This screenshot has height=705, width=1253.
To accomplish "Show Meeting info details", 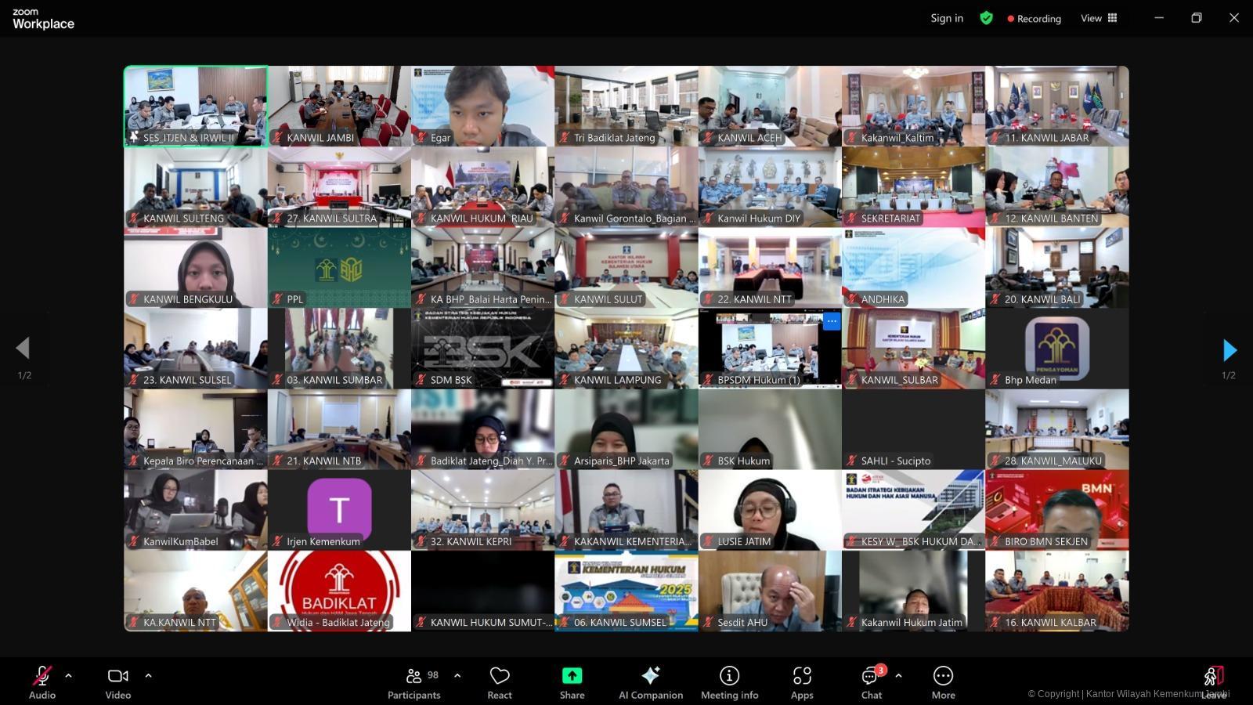I will click(729, 681).
